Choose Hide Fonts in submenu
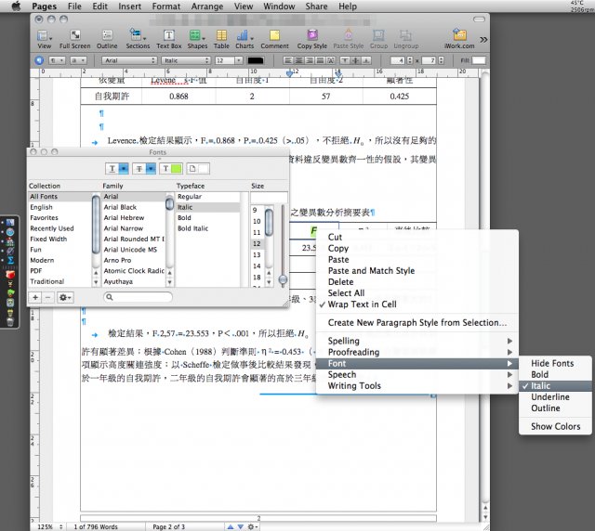595x531 pixels. 552,364
